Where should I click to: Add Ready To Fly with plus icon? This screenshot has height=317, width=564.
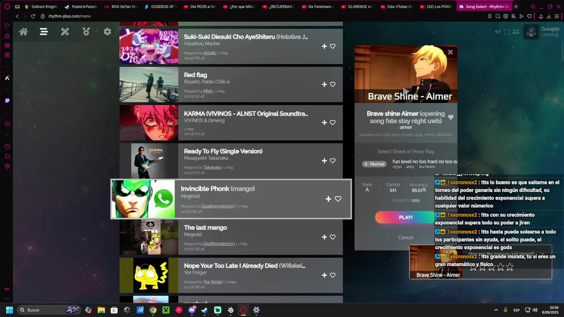coord(324,161)
